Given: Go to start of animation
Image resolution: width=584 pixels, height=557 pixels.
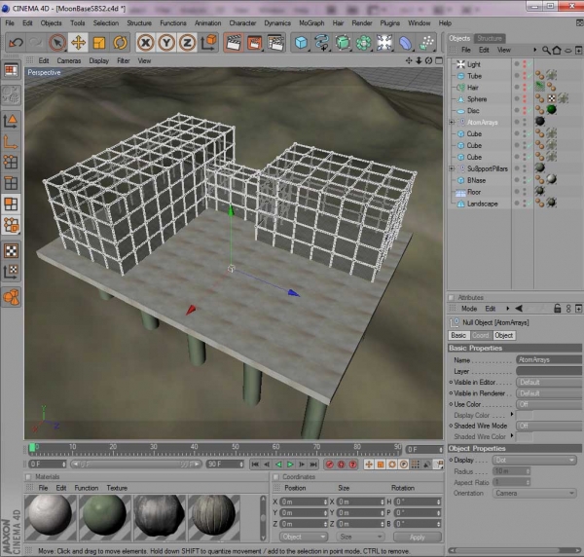Looking at the screenshot, I should tap(255, 464).
